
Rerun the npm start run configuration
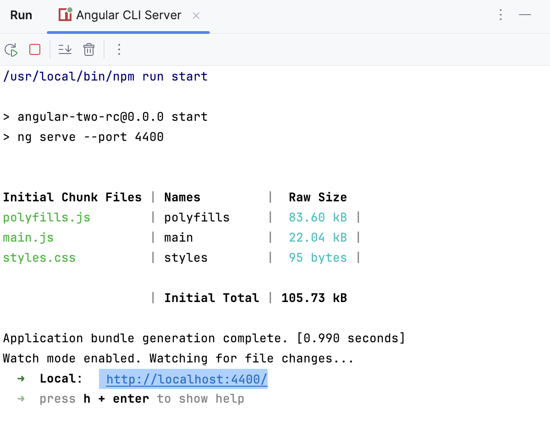coord(11,49)
